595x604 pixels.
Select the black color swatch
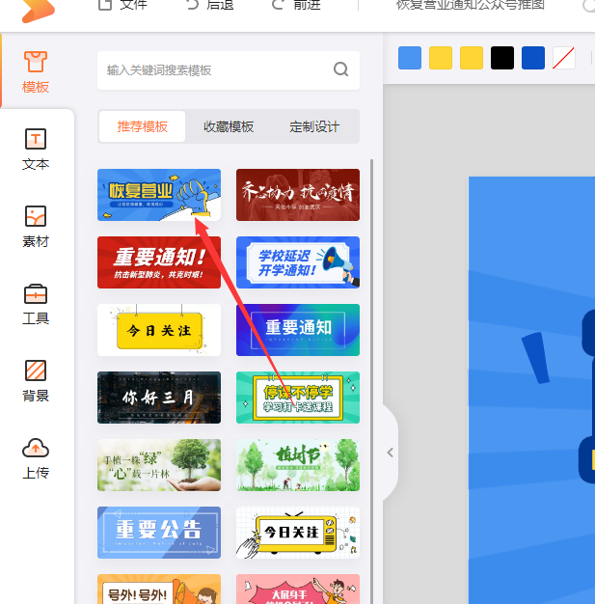(502, 58)
